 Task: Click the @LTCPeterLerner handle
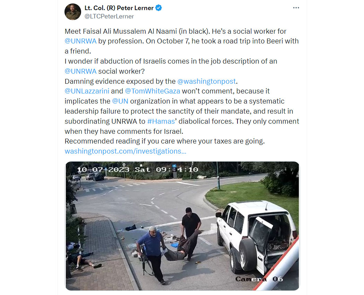coord(109,16)
